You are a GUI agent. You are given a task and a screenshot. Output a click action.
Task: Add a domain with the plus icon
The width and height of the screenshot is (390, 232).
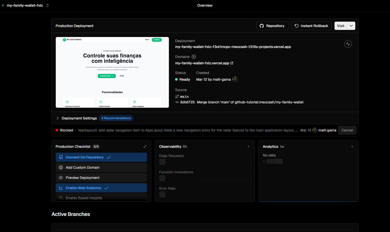[194, 57]
